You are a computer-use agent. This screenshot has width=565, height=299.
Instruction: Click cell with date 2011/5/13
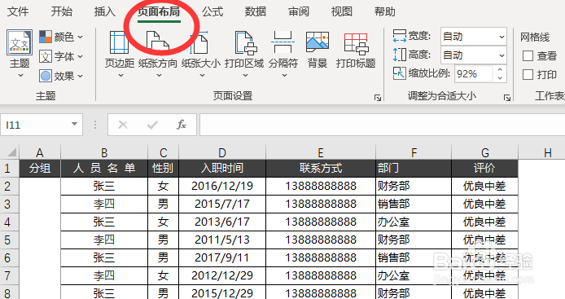coord(222,240)
